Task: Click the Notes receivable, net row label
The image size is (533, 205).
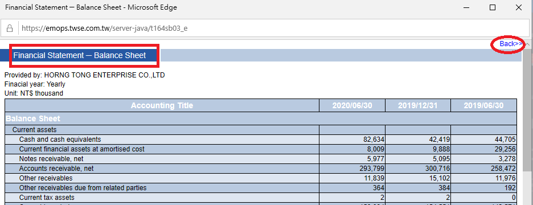Action: click(x=51, y=159)
